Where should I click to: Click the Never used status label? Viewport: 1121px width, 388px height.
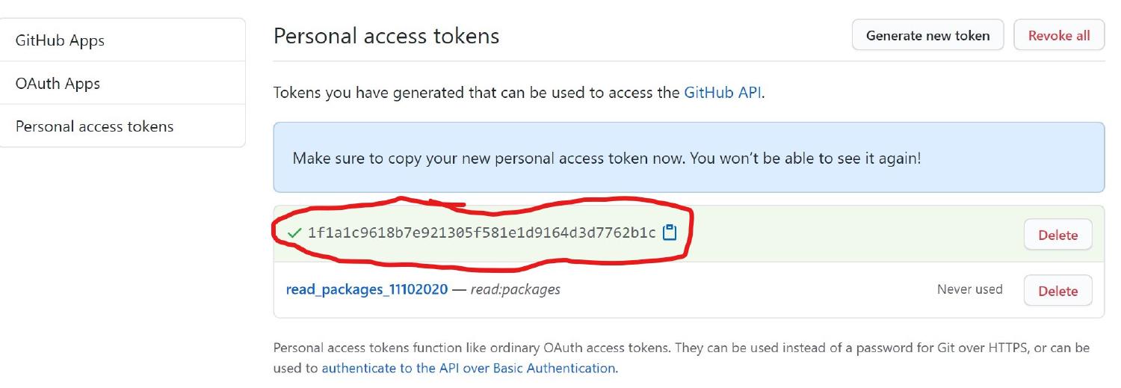coord(969,289)
